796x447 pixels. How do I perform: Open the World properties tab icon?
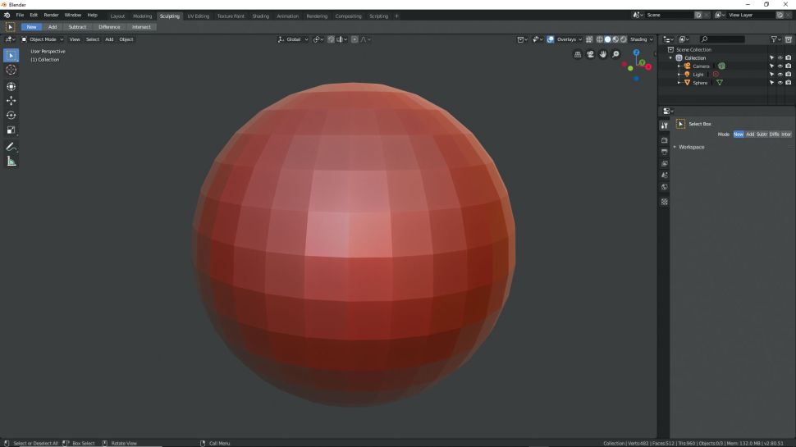pos(665,187)
